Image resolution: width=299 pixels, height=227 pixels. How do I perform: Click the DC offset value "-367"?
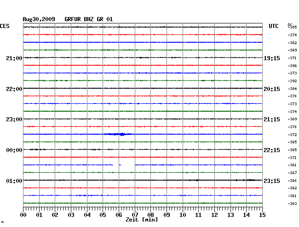(x=292, y=173)
